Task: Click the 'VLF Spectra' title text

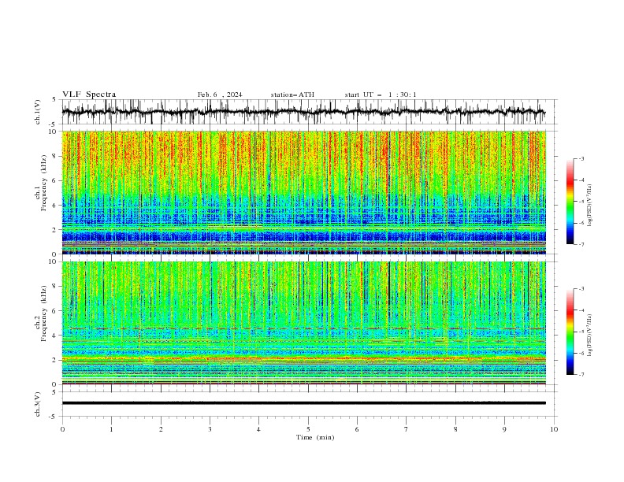Action: point(89,95)
